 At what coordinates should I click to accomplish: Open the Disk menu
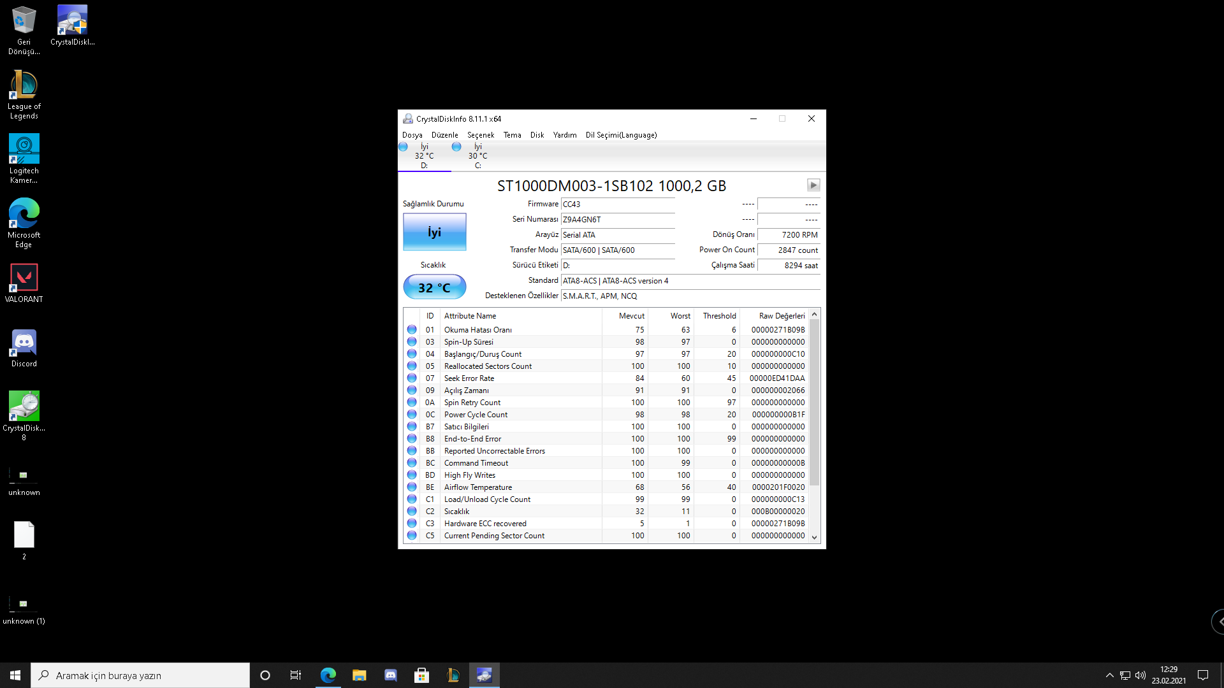pos(537,134)
